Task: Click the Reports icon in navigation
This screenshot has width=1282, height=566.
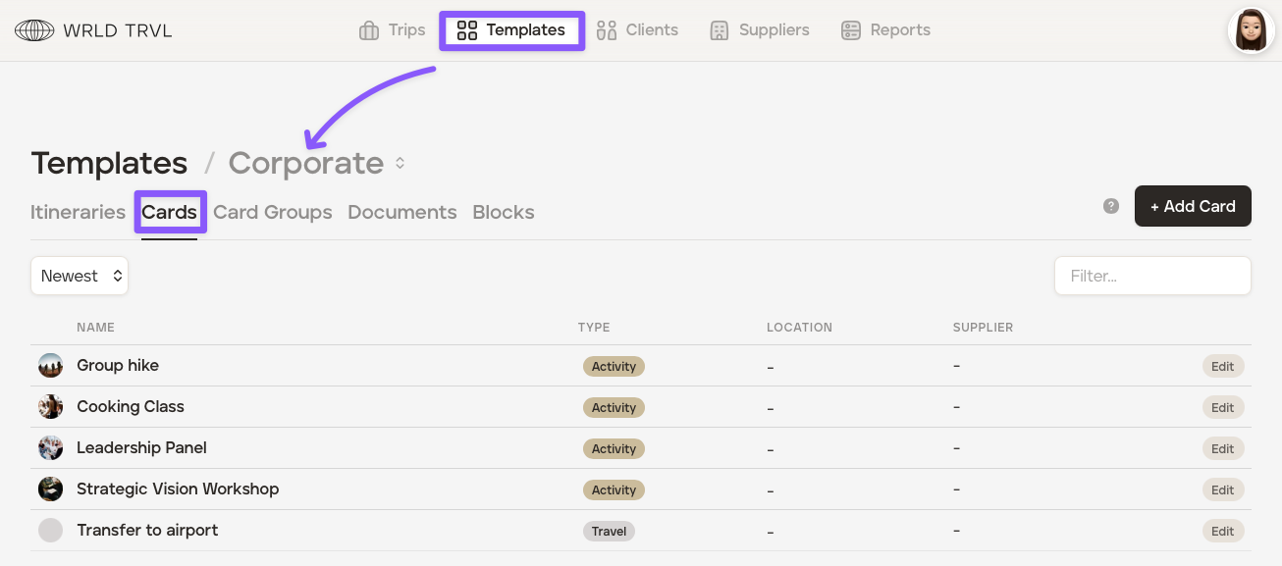Action: coord(851,30)
